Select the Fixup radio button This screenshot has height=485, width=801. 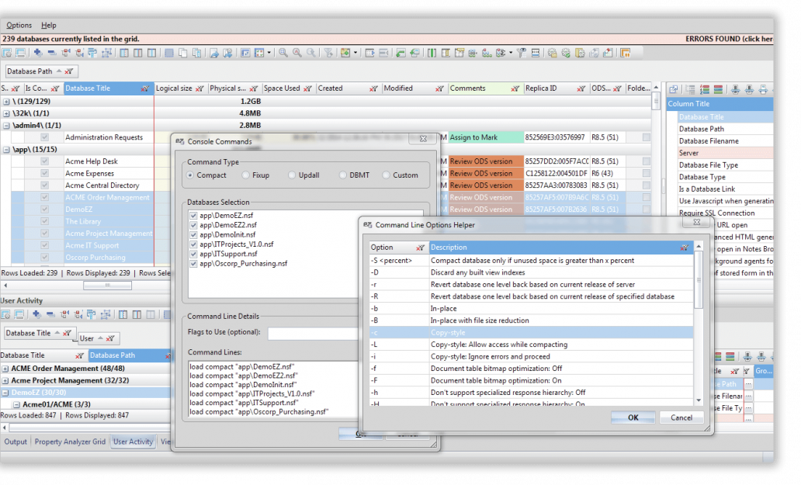pos(246,175)
